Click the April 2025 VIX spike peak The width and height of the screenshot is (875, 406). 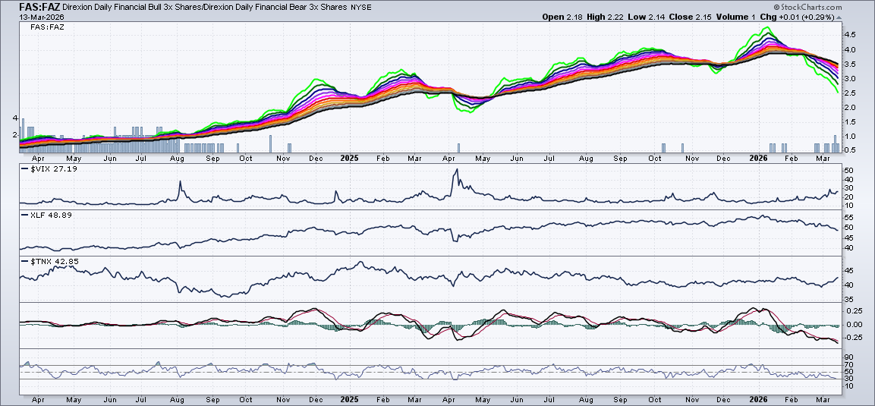pyautogui.click(x=455, y=169)
